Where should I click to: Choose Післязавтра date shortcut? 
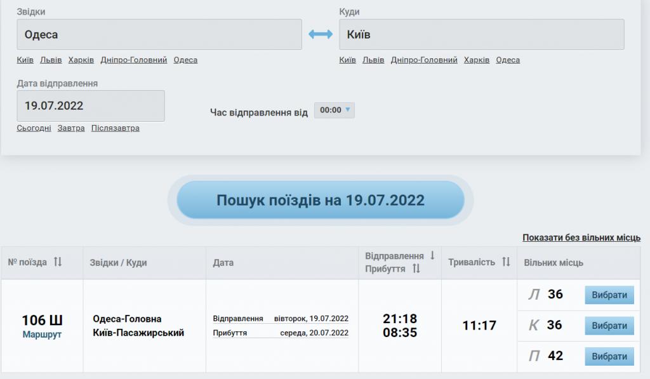[x=115, y=128]
